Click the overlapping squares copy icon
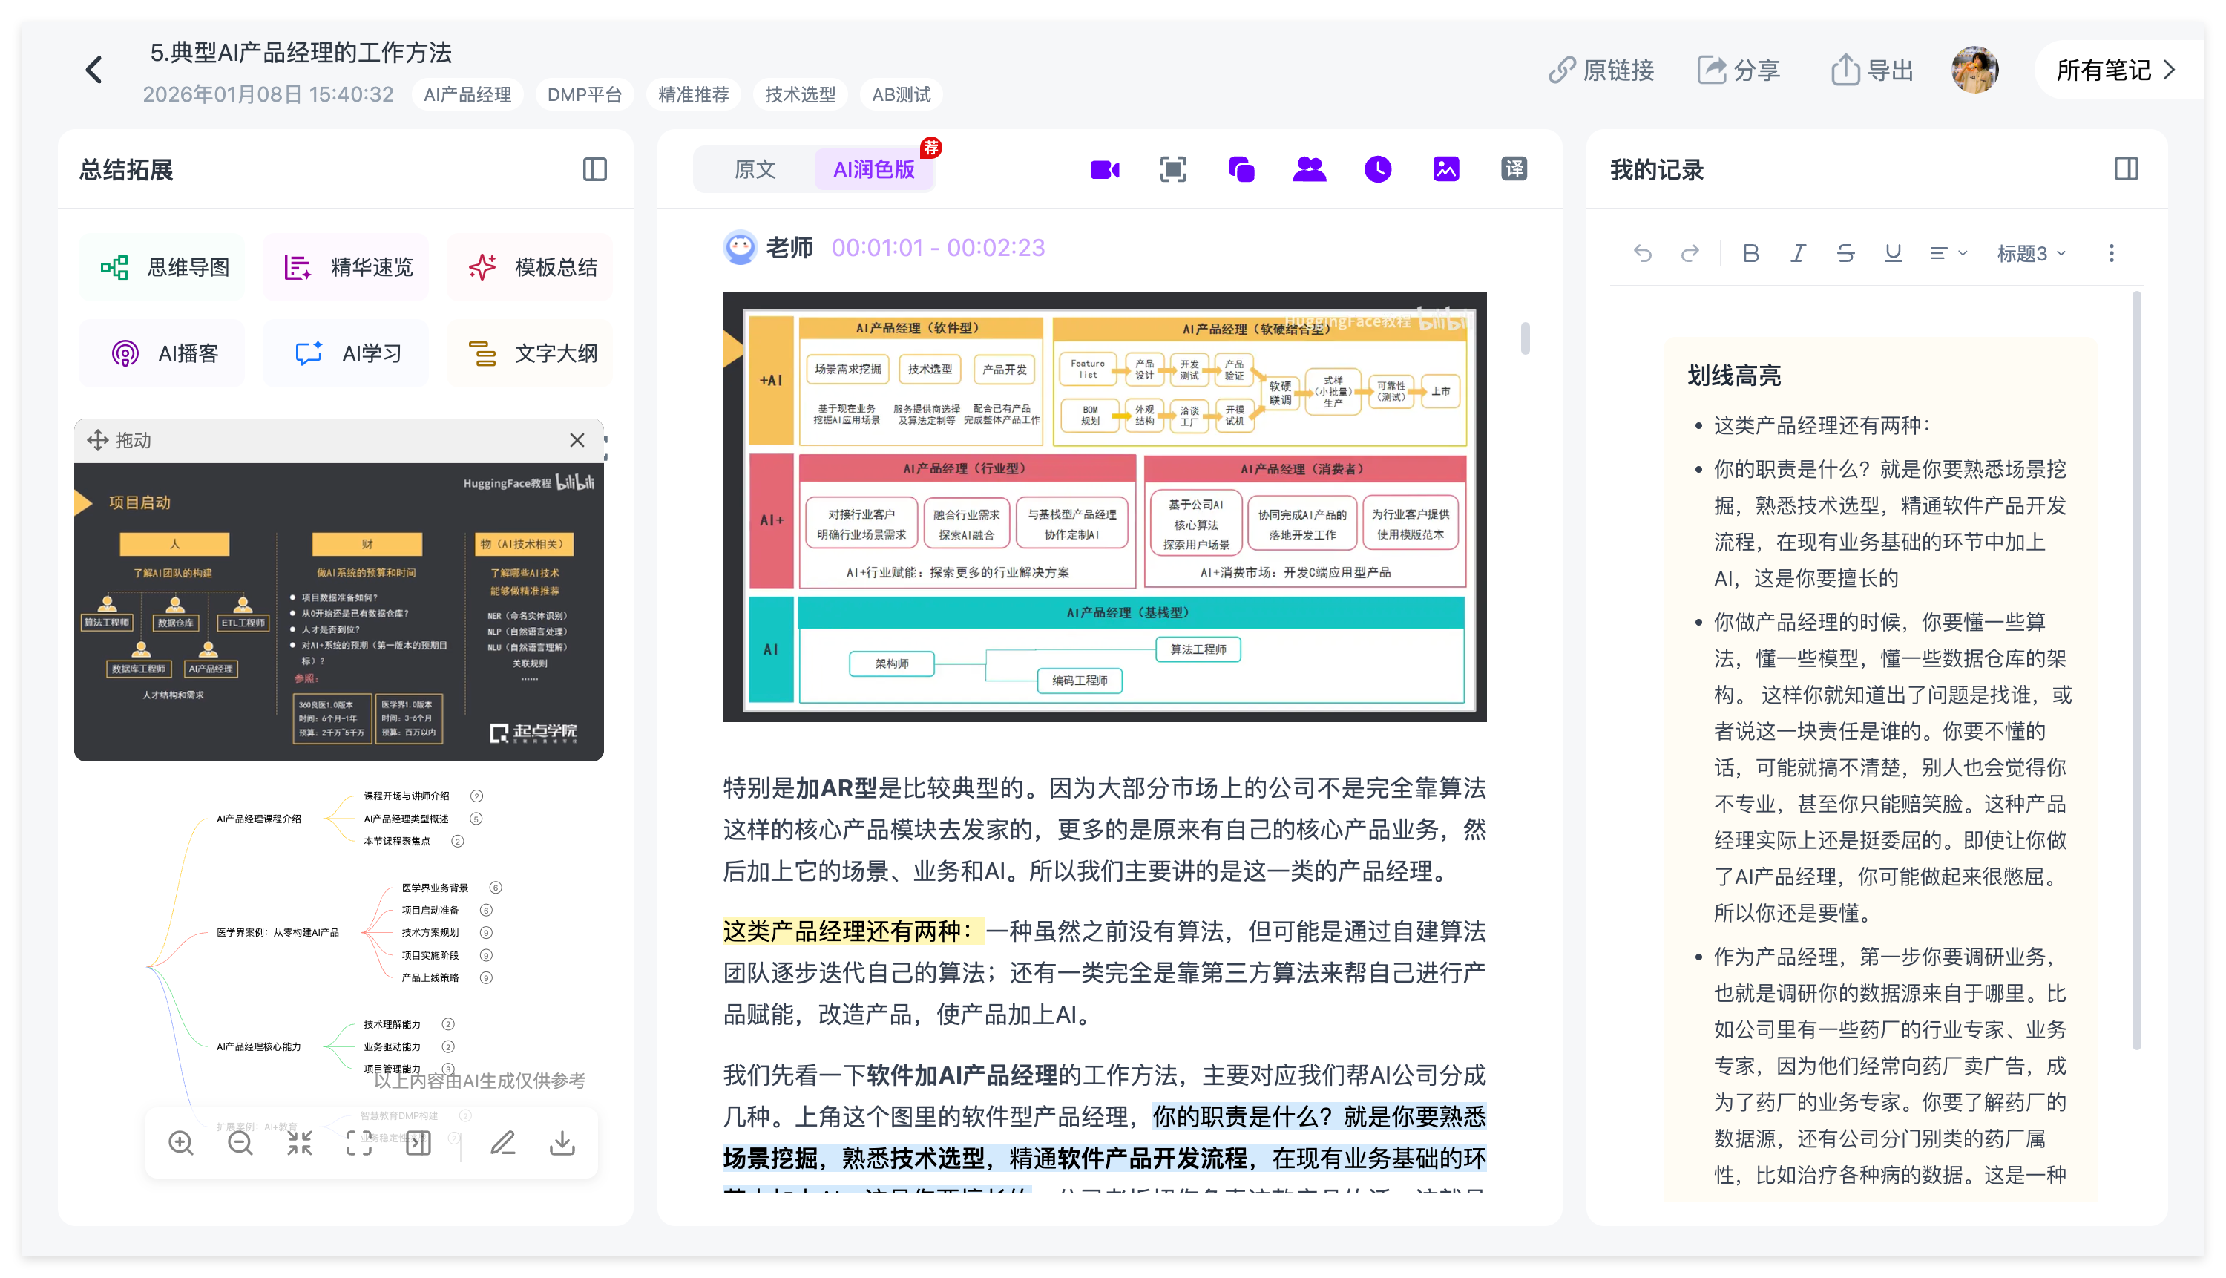Image resolution: width=2226 pixels, height=1278 pixels. [1241, 169]
